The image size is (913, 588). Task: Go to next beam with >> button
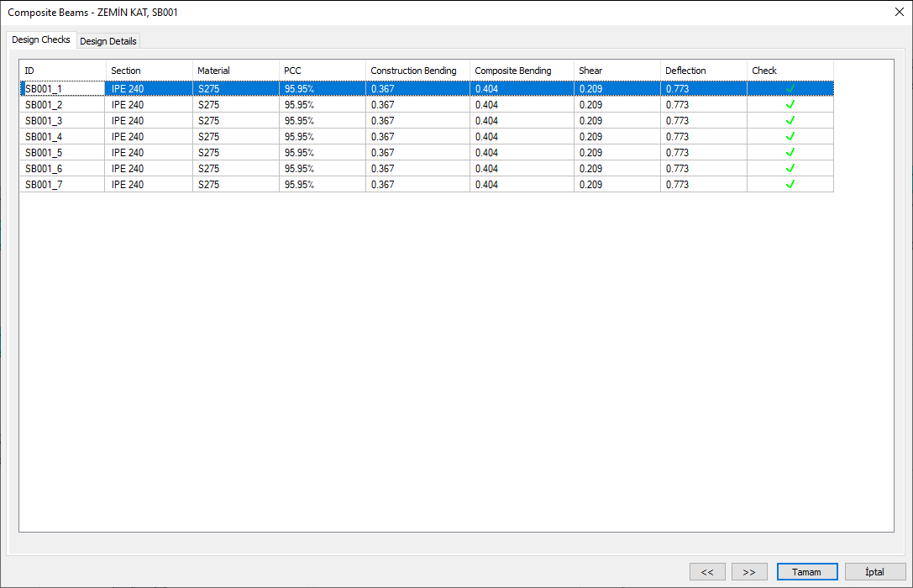(x=749, y=572)
